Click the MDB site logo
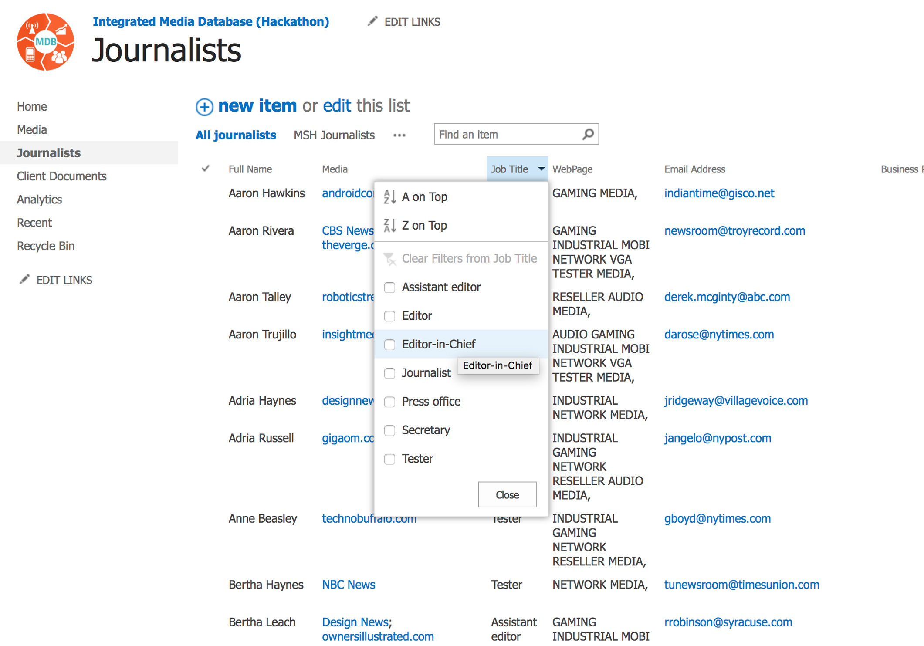Viewport: 924px width, 646px height. [x=45, y=42]
